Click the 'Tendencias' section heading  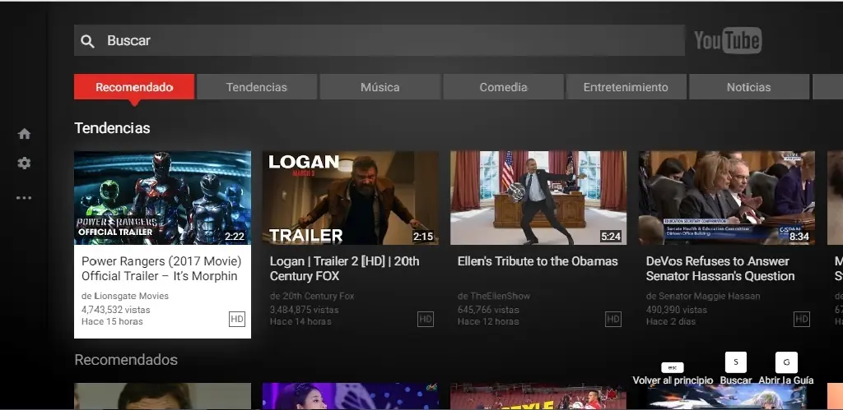point(112,128)
